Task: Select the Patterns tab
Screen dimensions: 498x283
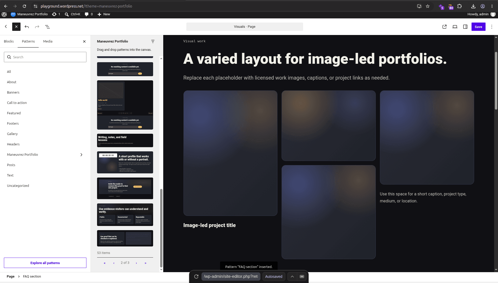Action: click(x=28, y=41)
